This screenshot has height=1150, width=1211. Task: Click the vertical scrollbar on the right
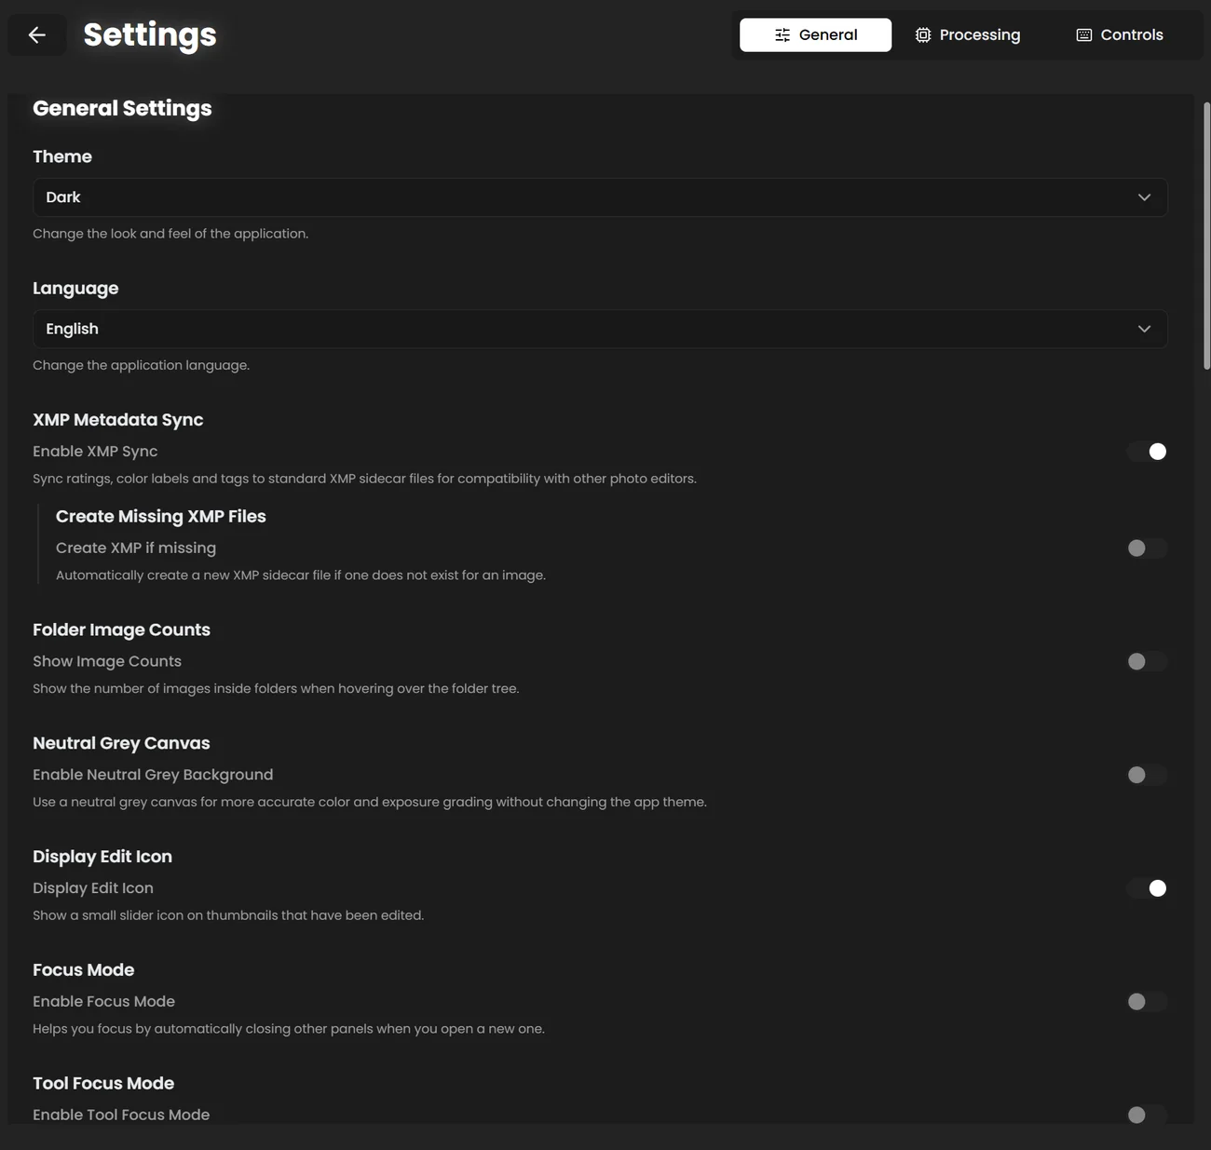click(1206, 237)
